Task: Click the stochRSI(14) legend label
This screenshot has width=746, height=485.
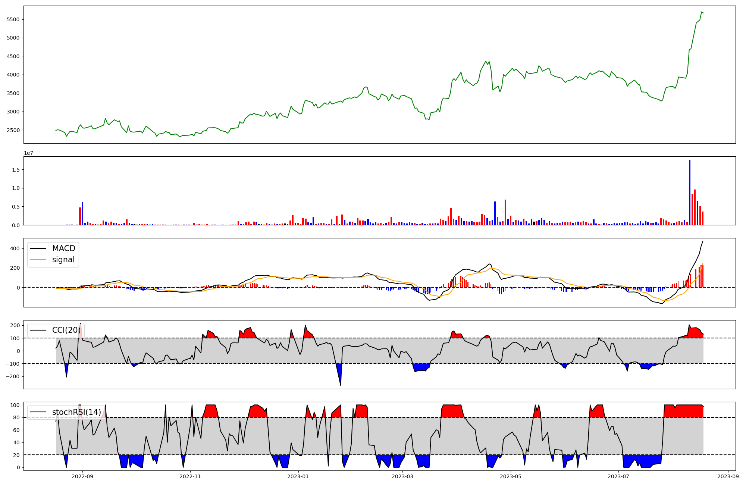Action: (x=76, y=412)
